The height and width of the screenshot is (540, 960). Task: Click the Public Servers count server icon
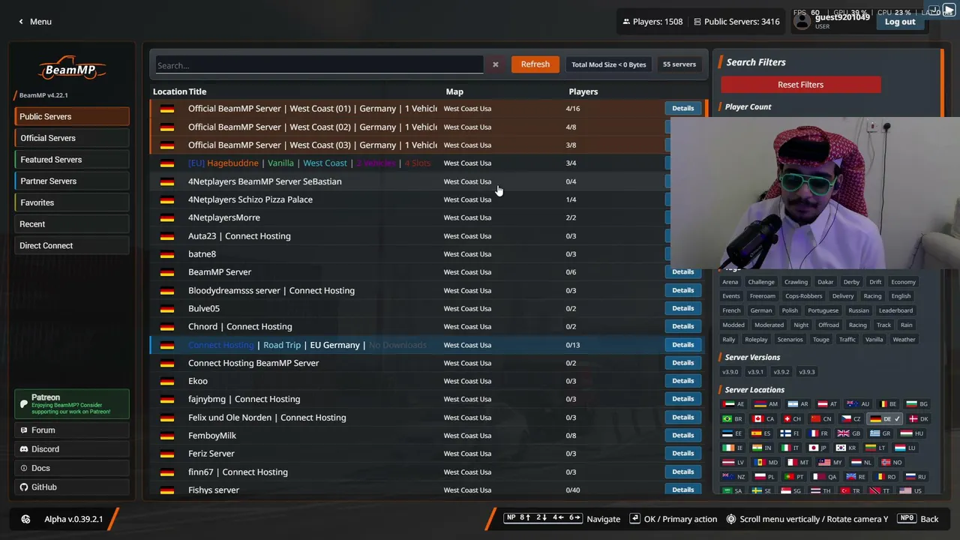click(697, 22)
